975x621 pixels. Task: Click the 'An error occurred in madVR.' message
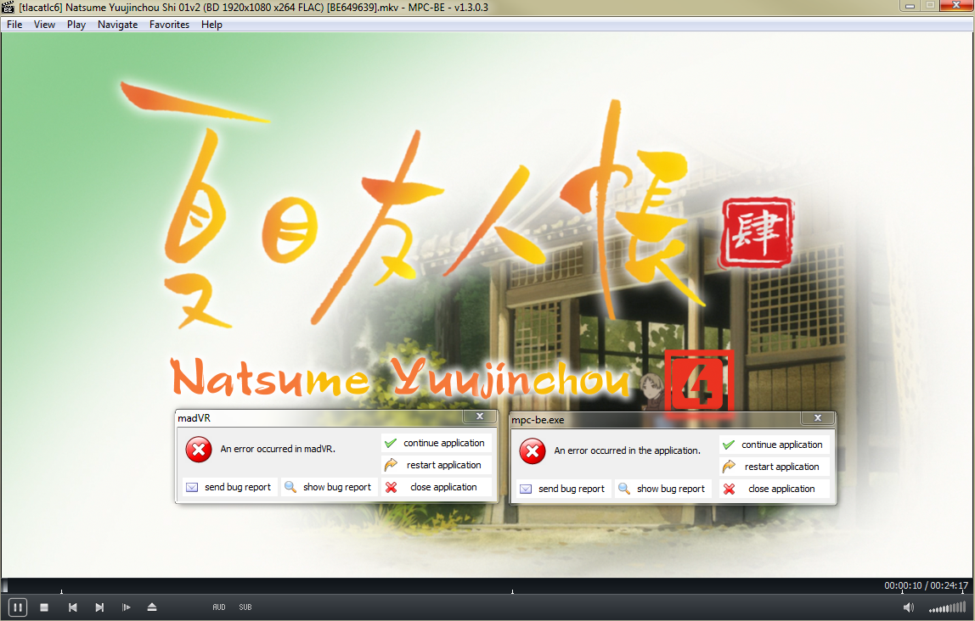pos(278,449)
